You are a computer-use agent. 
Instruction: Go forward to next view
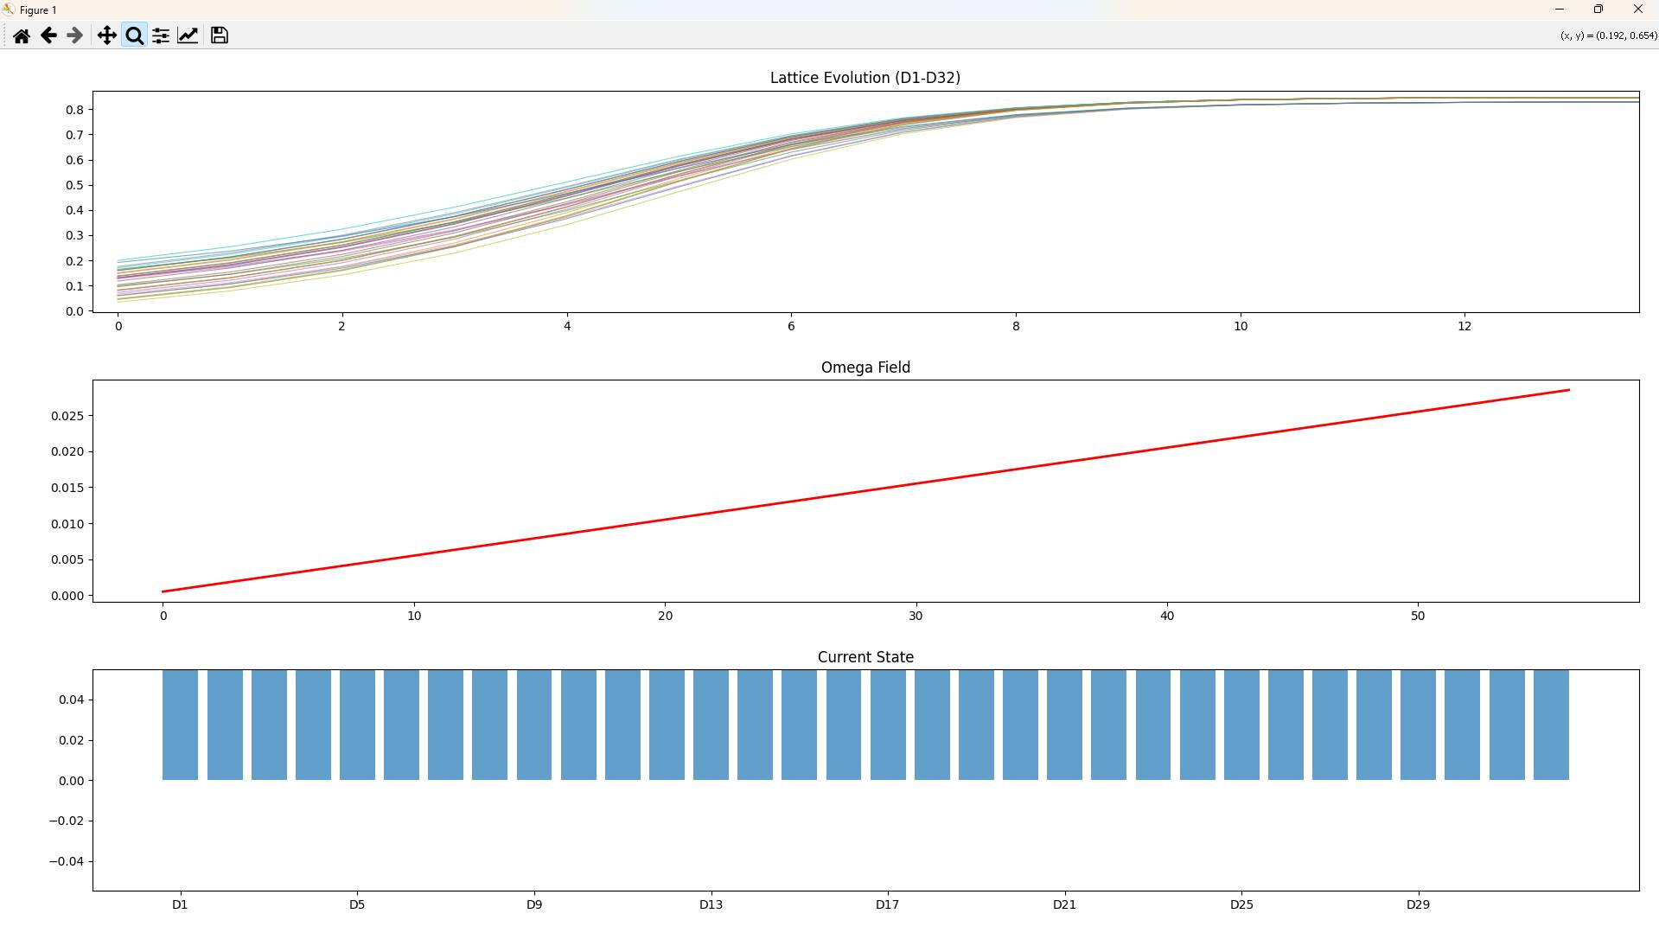pyautogui.click(x=75, y=35)
